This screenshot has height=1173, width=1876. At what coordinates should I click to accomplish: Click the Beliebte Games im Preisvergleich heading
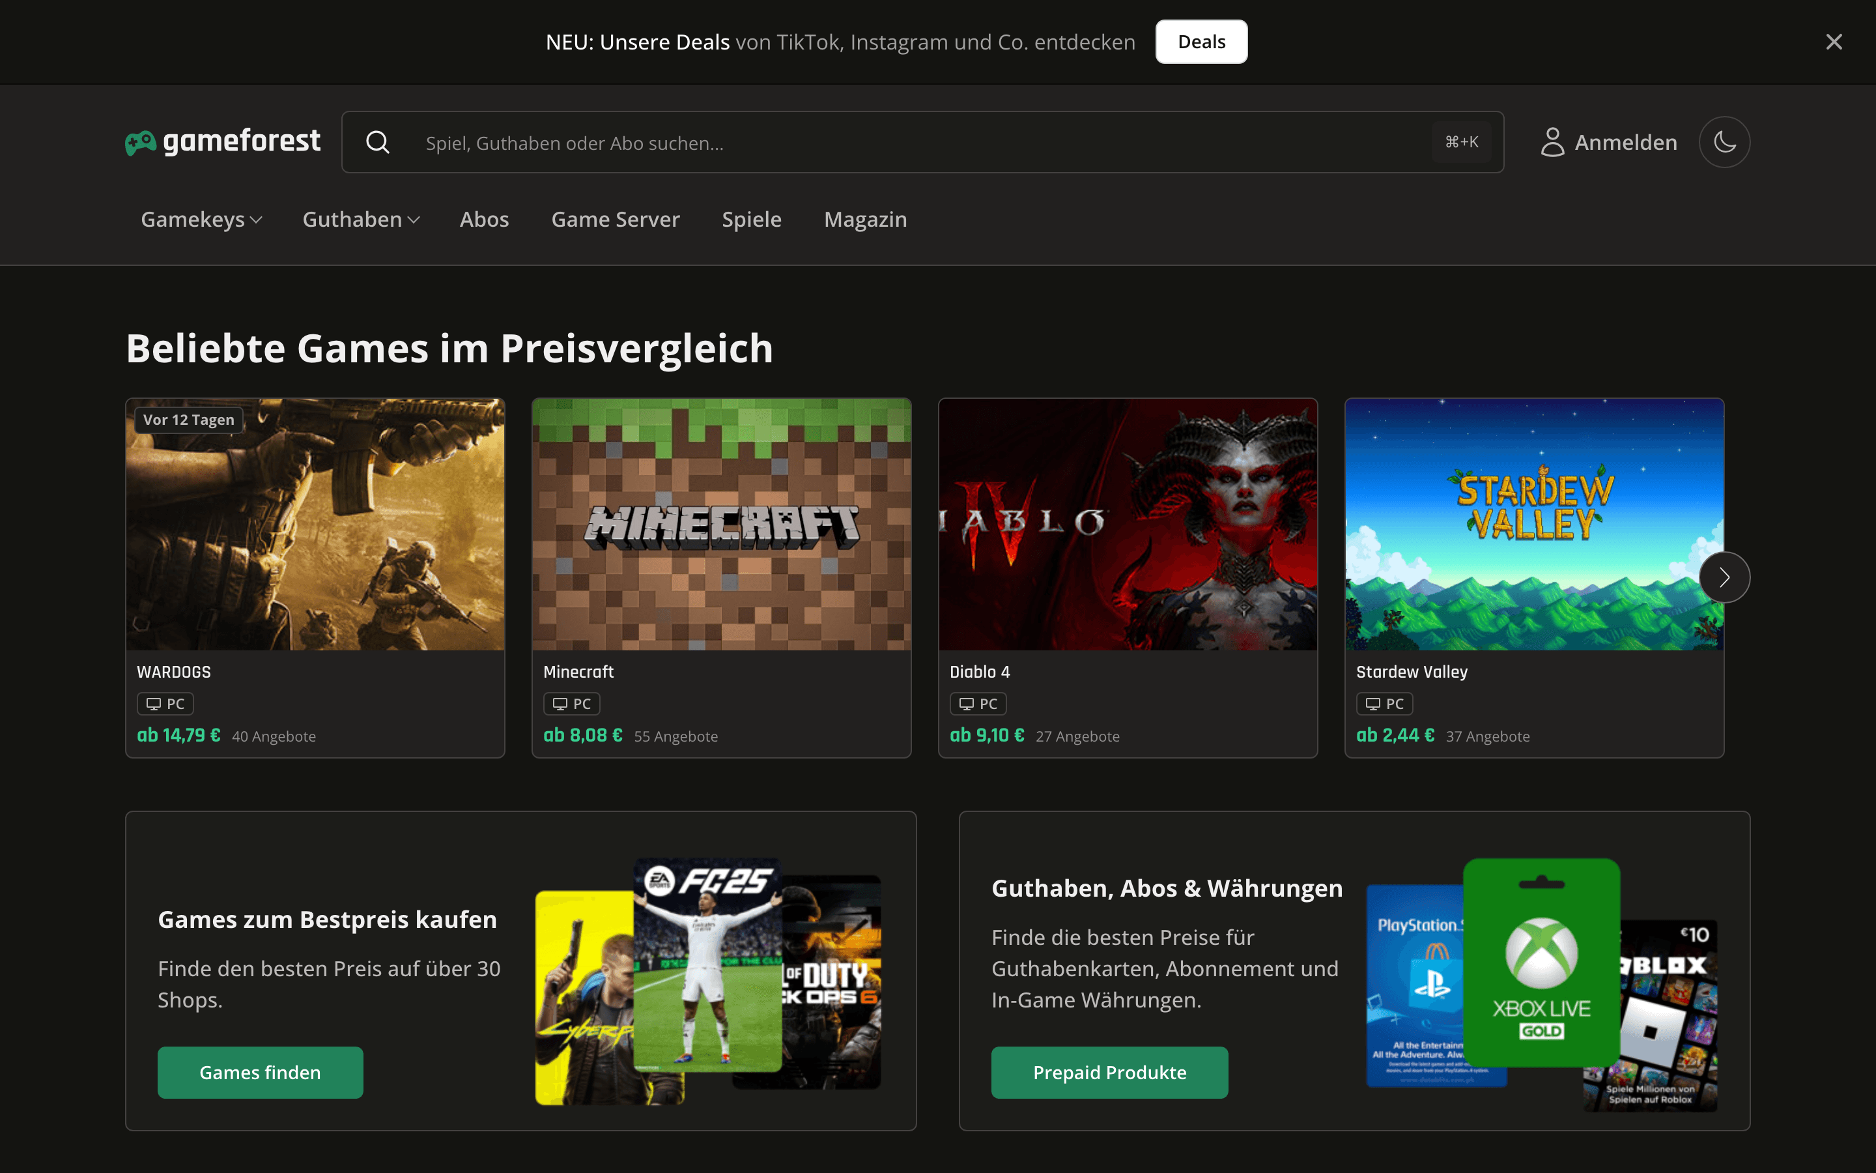(x=449, y=349)
